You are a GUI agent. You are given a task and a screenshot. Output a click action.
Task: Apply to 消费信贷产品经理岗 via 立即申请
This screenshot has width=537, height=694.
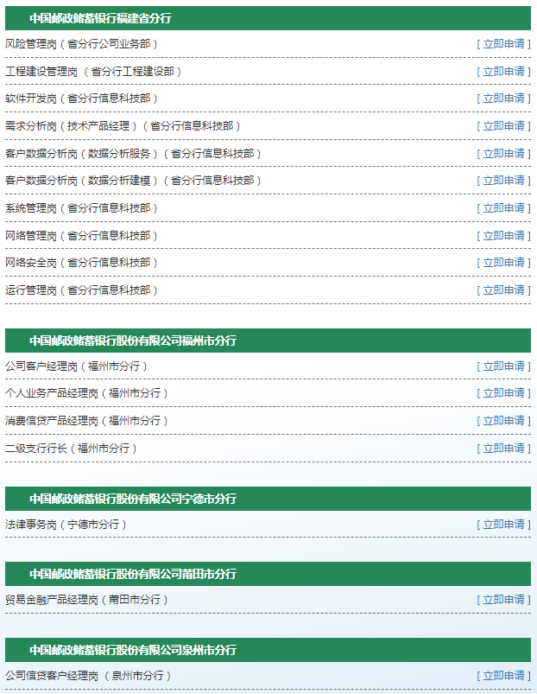[503, 421]
